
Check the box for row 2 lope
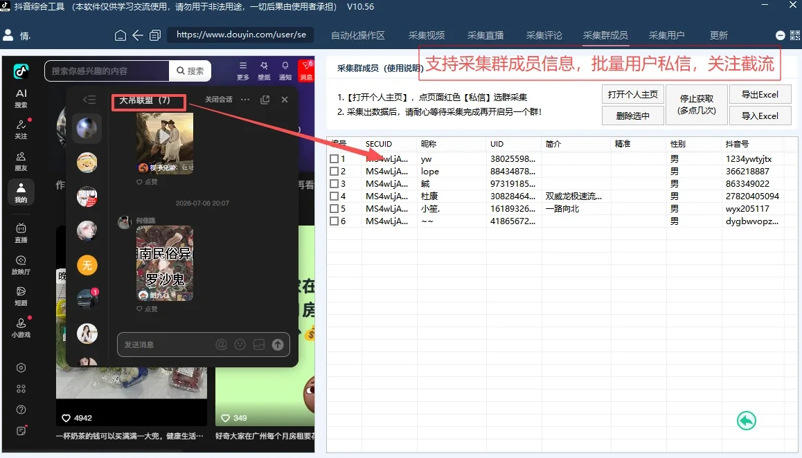334,172
